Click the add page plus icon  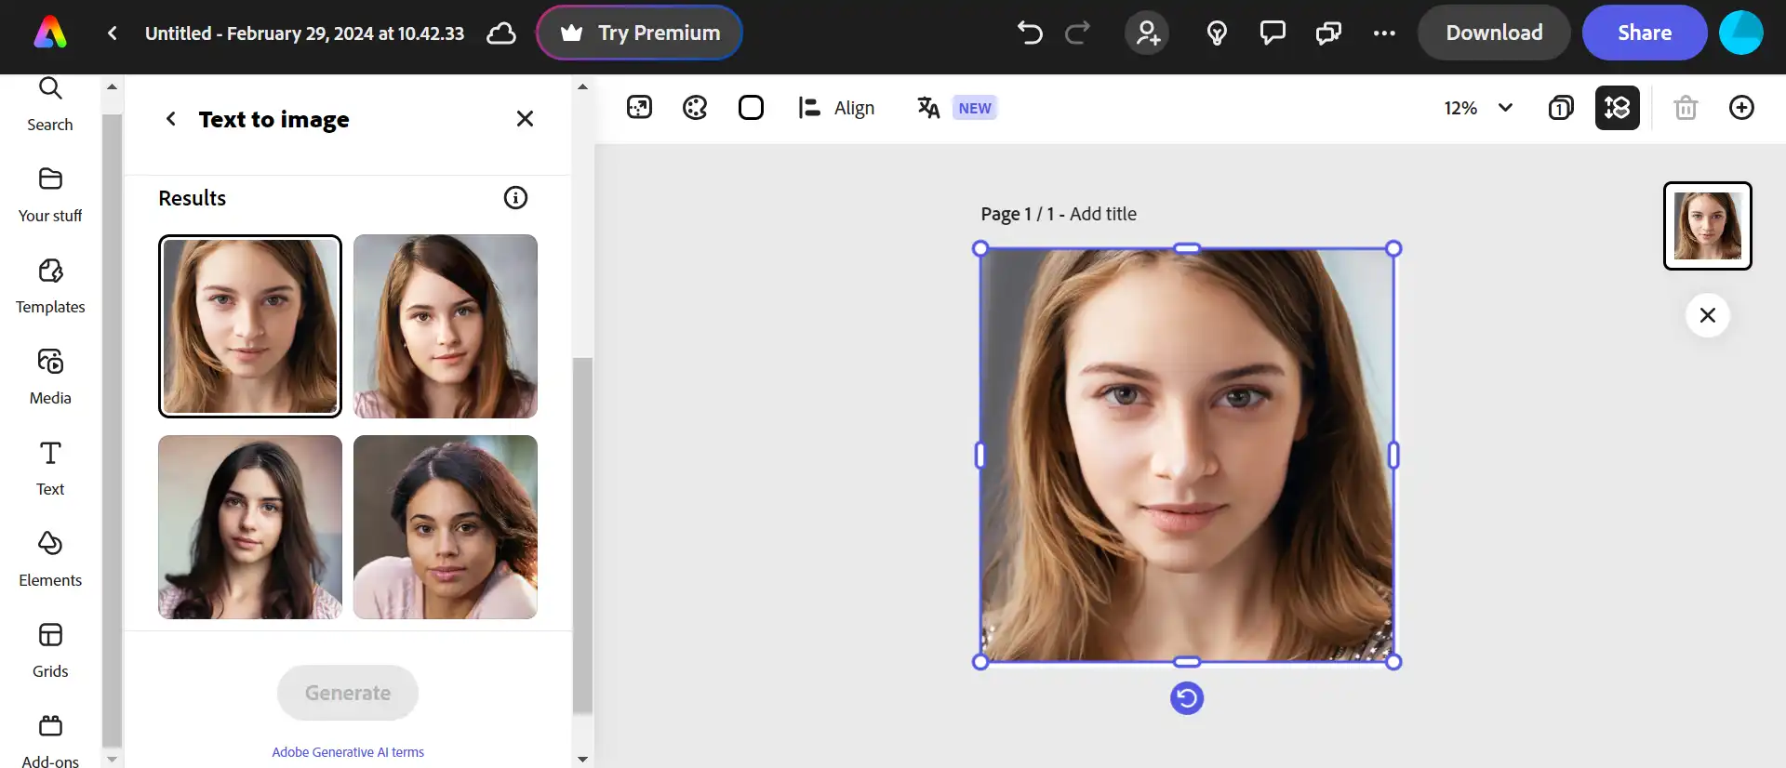tap(1741, 108)
